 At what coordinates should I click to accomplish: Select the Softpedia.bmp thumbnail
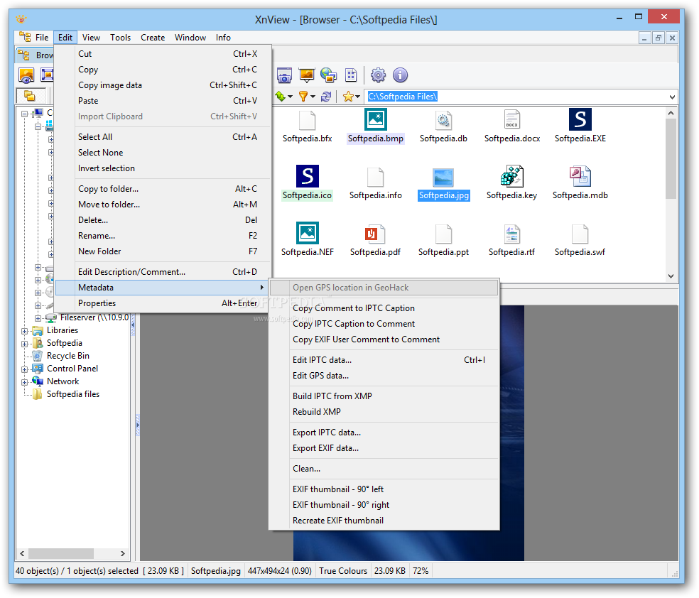tap(375, 119)
